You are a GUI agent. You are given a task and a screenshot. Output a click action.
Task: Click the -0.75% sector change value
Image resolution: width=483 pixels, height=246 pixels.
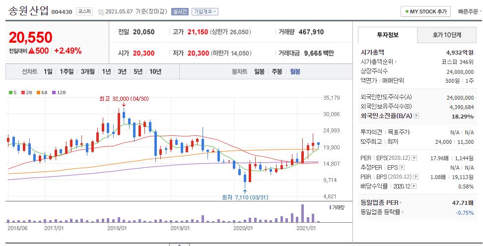tap(465, 212)
